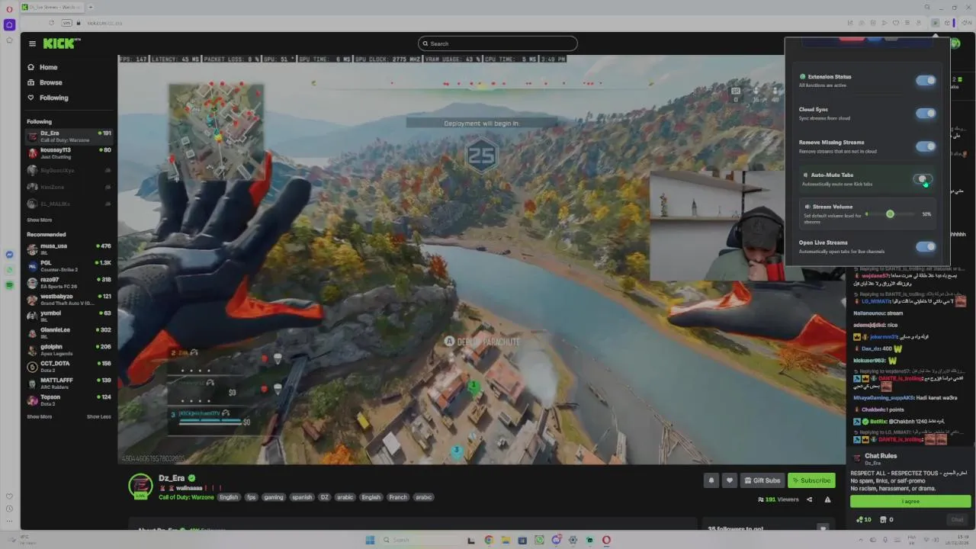Click the address bar URL

click(105, 23)
